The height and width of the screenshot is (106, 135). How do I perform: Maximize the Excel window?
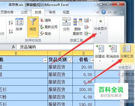[x=108, y=4]
